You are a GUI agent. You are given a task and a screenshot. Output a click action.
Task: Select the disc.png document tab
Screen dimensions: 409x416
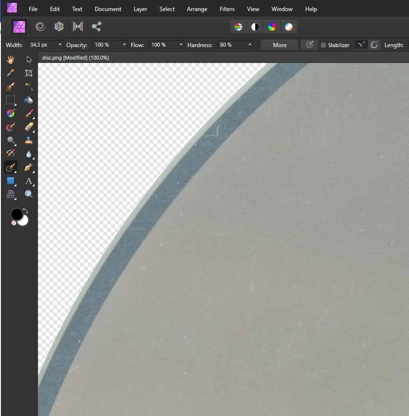(x=75, y=58)
